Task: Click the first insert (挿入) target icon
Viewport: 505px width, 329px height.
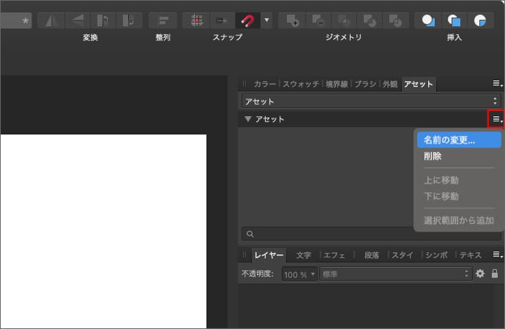Action: (x=428, y=20)
